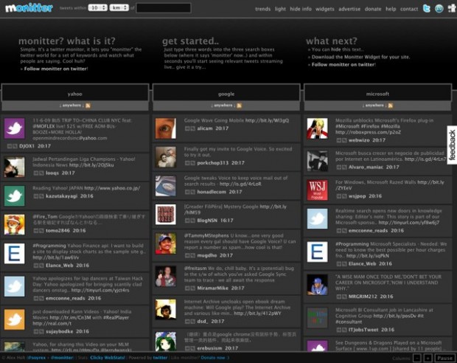
Task: Expand anywhere location selector under yahoo
Action: click(x=71, y=106)
